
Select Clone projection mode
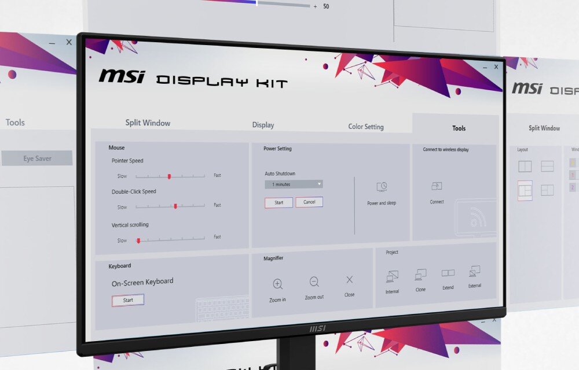pyautogui.click(x=420, y=273)
